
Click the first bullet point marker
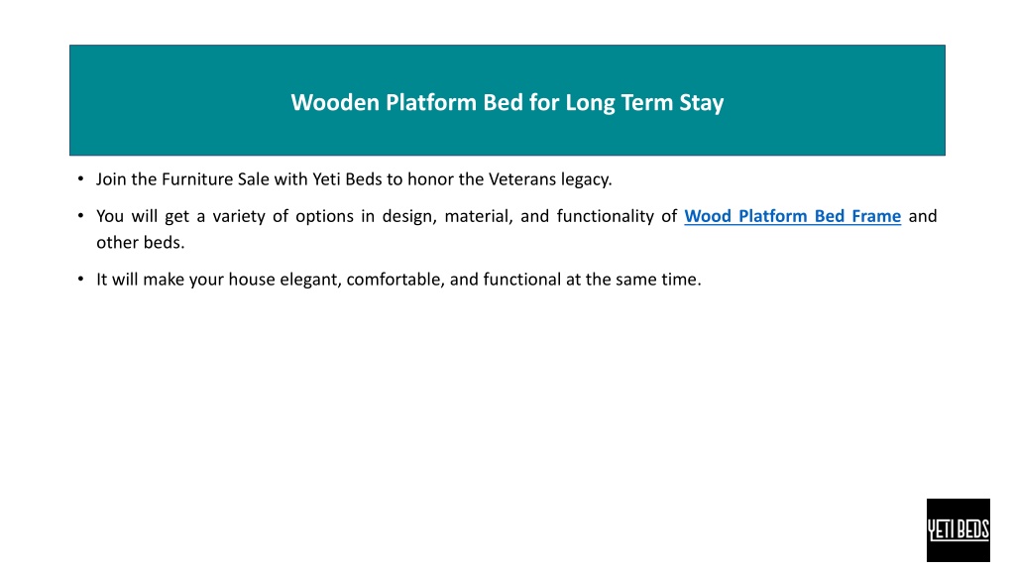(x=80, y=178)
